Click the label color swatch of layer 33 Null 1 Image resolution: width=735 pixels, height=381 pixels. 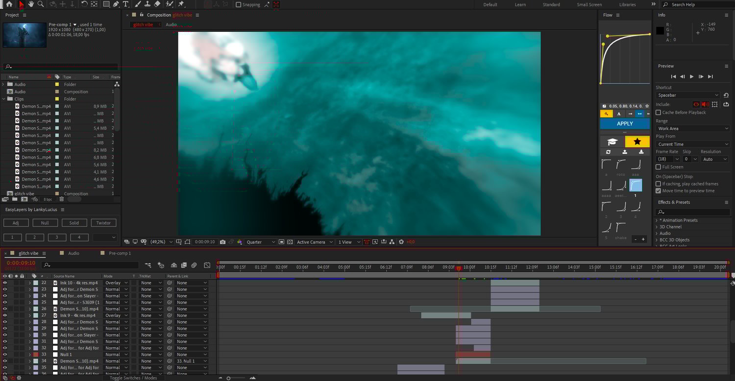pos(36,355)
